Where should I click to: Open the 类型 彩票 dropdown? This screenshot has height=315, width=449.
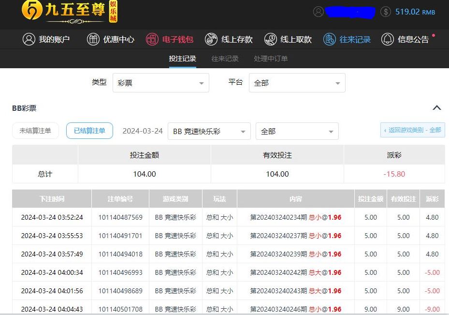point(160,83)
